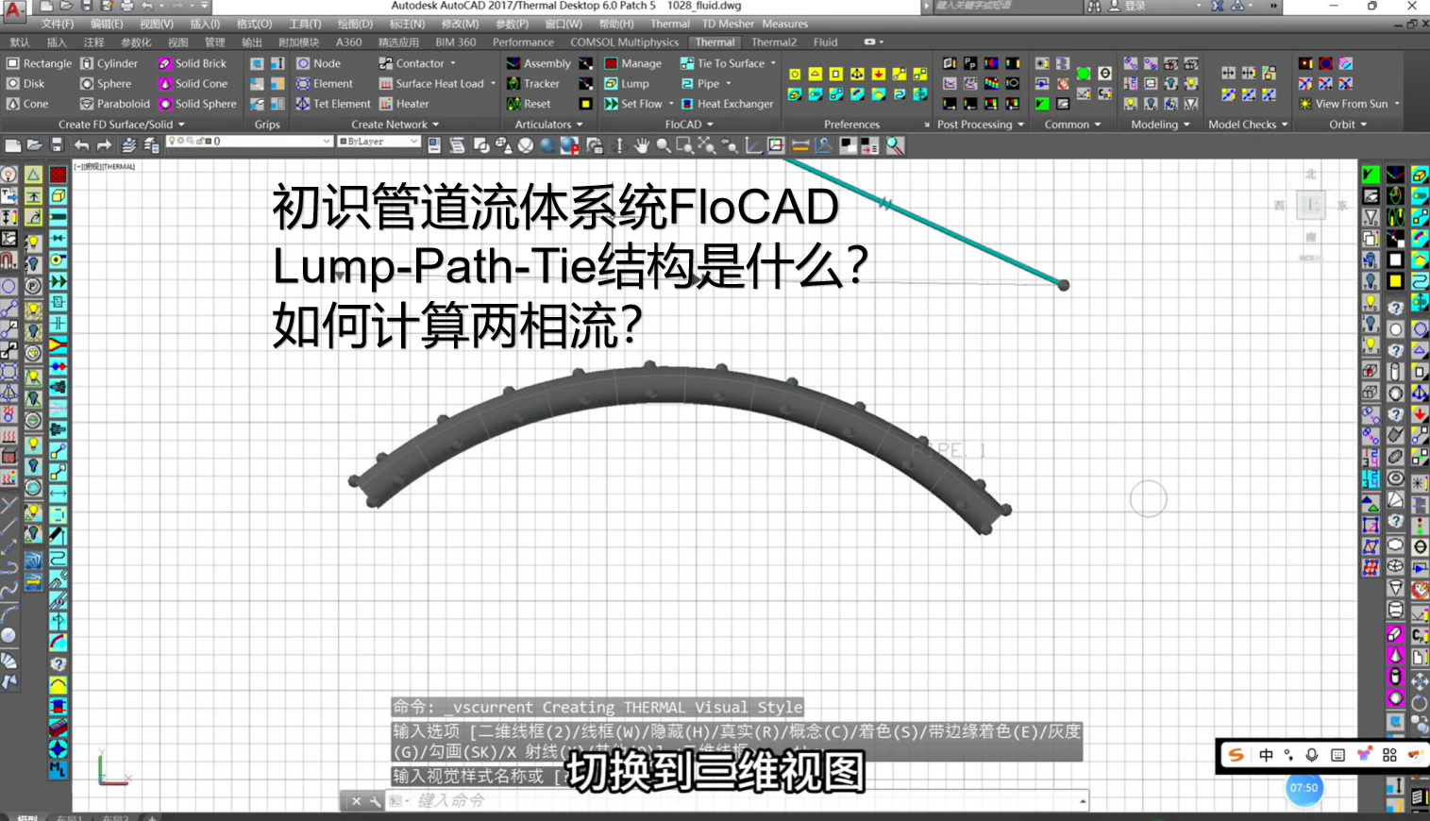Image resolution: width=1430 pixels, height=821 pixels.
Task: Create a Solid Brick
Action: tap(193, 63)
